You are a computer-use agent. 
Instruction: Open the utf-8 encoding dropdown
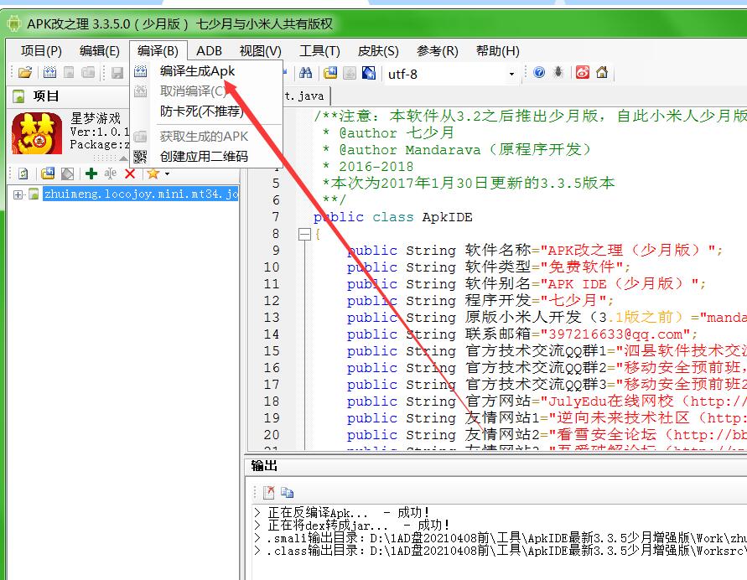pos(511,74)
